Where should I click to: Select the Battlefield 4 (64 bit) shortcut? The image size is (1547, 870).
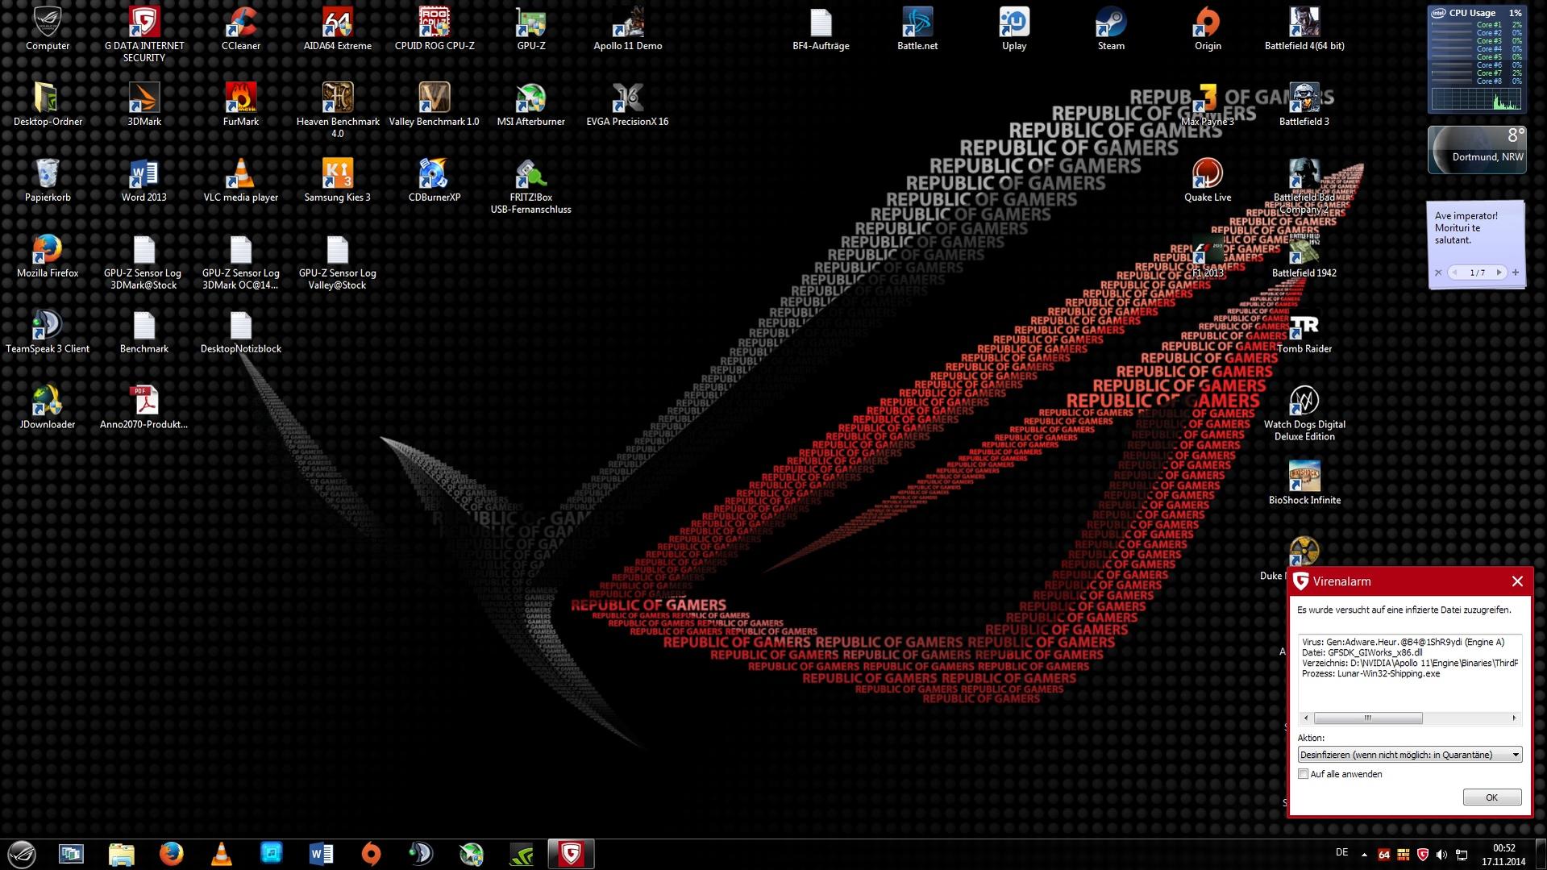[x=1304, y=29]
